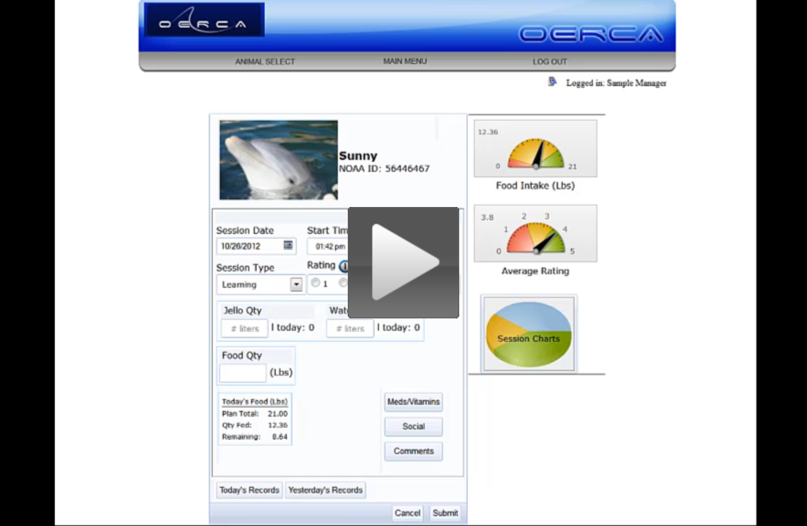
Task: Open the Session Date calendar icon
Action: [288, 245]
